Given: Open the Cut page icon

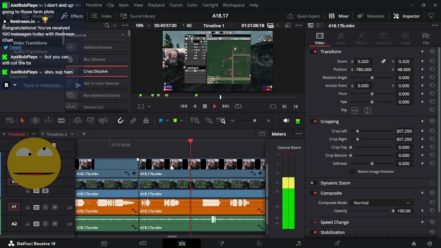Looking at the screenshot, I should pos(143,244).
